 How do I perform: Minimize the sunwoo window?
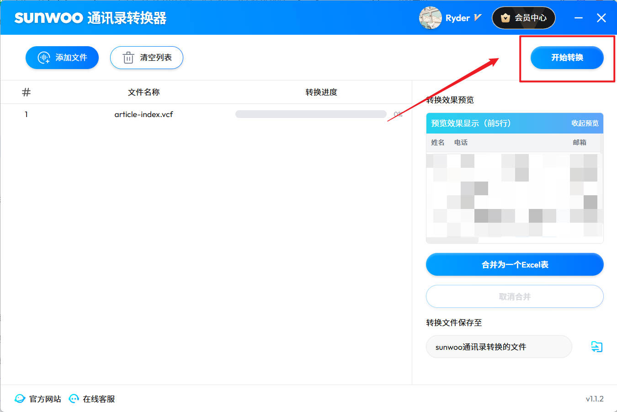click(x=579, y=18)
